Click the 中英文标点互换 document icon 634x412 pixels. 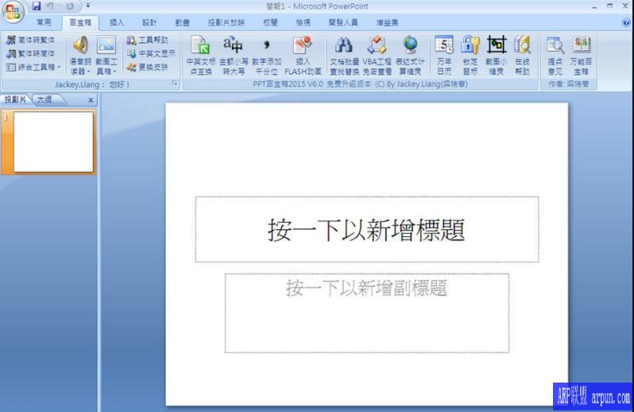[201, 56]
